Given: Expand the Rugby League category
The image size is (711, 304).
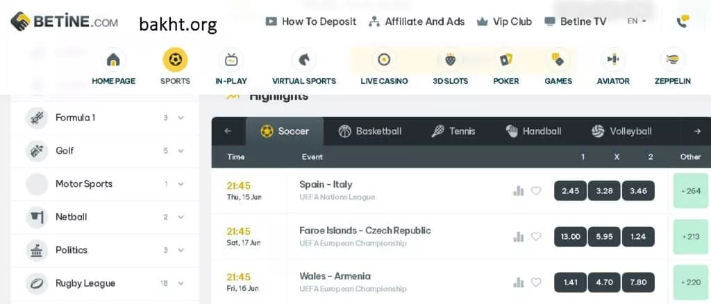Looking at the screenshot, I should coord(181,283).
